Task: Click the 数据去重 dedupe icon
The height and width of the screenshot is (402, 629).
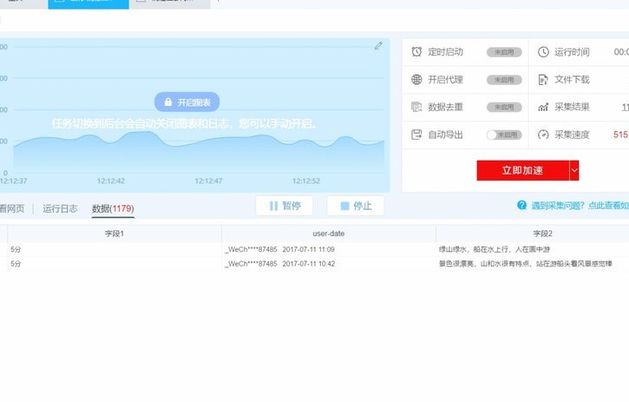Action: [x=416, y=107]
